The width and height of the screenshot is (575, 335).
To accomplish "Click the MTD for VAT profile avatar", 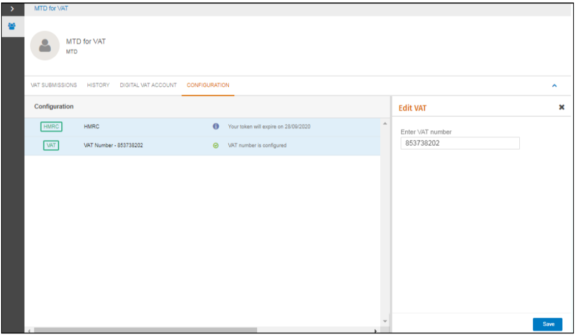I will pyautogui.click(x=45, y=46).
